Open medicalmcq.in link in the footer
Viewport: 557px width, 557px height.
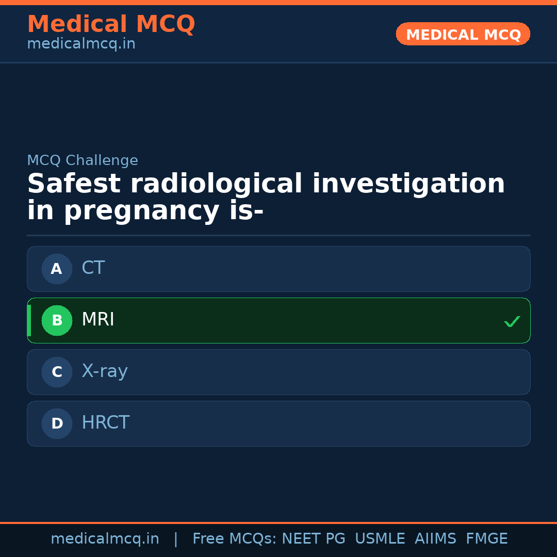point(105,539)
